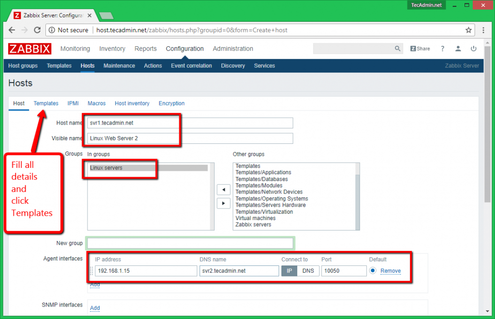Click the Remove interface link
This screenshot has height=319, width=495.
click(391, 271)
